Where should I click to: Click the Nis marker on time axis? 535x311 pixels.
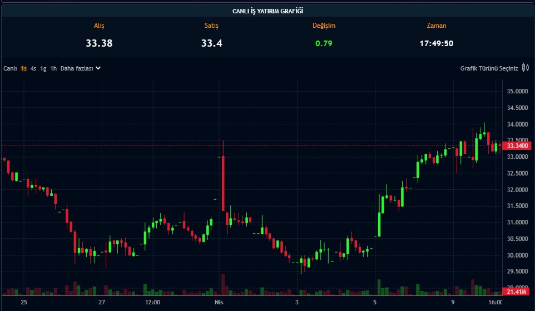[x=219, y=303]
